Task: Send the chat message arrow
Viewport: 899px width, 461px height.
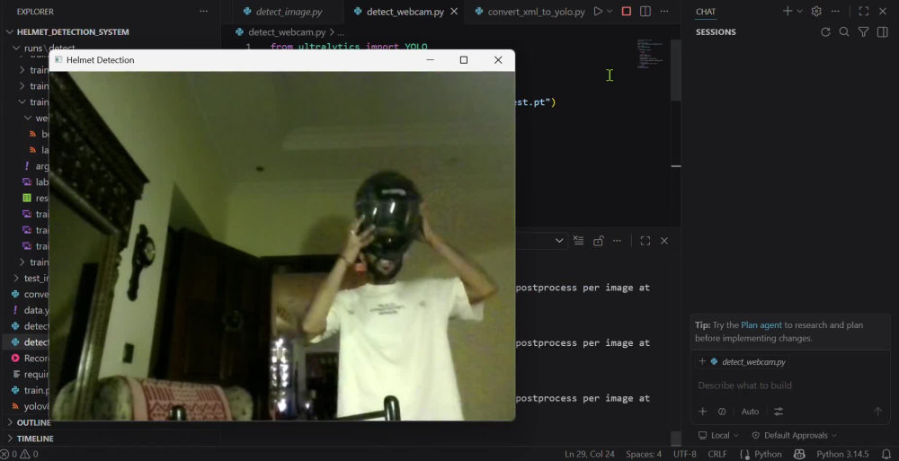Action: pyautogui.click(x=877, y=412)
